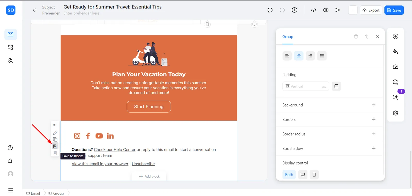
Task: Click the drag handle dots on block
Action: (x=55, y=125)
